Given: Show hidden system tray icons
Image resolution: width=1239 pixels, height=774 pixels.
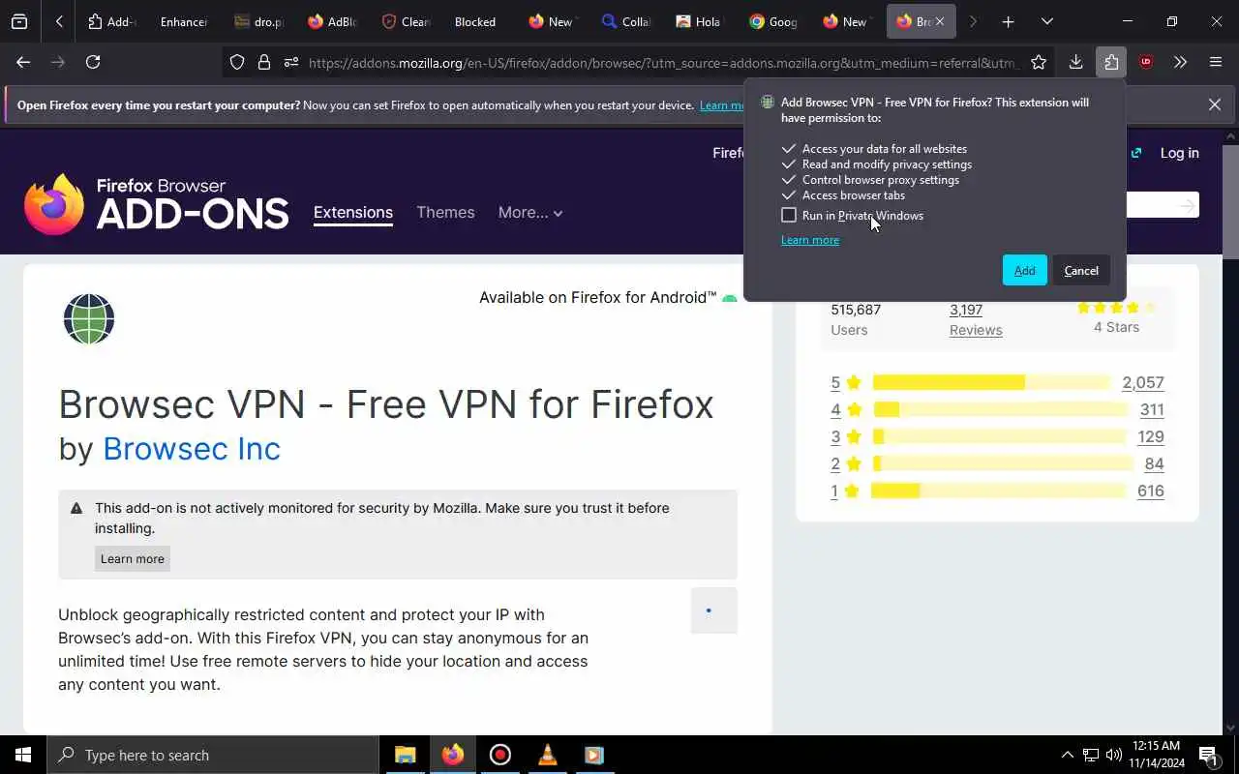Looking at the screenshot, I should pos(1067,755).
